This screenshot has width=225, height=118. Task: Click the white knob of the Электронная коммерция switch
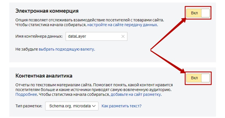[x=205, y=13]
